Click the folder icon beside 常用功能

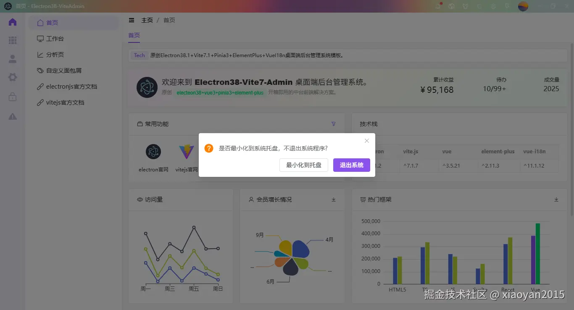click(x=140, y=124)
